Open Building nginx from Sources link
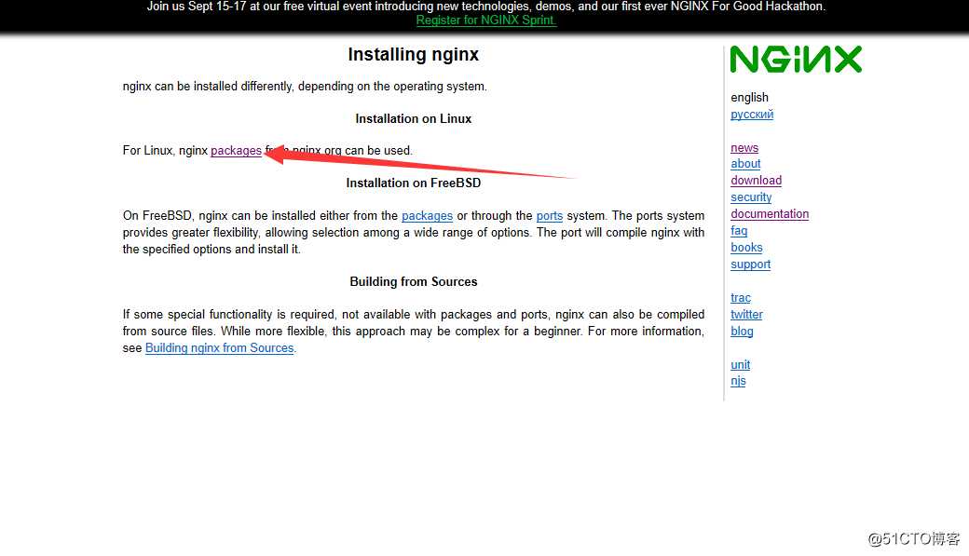Image resolution: width=969 pixels, height=556 pixels. pyautogui.click(x=219, y=347)
